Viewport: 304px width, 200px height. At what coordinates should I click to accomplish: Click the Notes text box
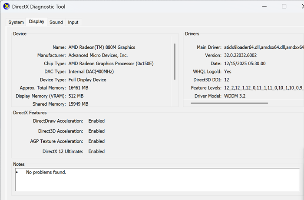[157, 180]
